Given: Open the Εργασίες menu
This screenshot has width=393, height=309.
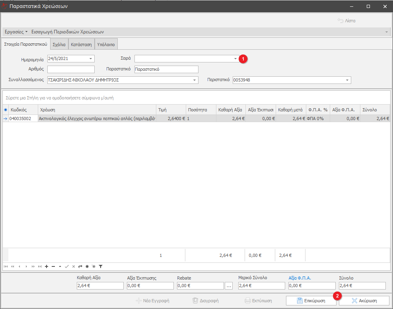Looking at the screenshot, I should (16, 32).
